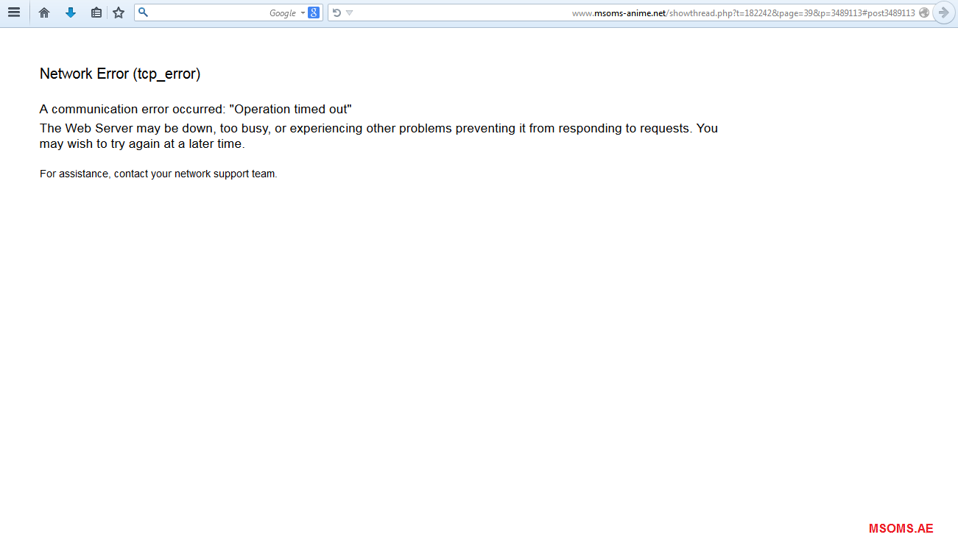Expand the search engine dropdown arrow
Screen dimensions: 958x540
point(303,13)
